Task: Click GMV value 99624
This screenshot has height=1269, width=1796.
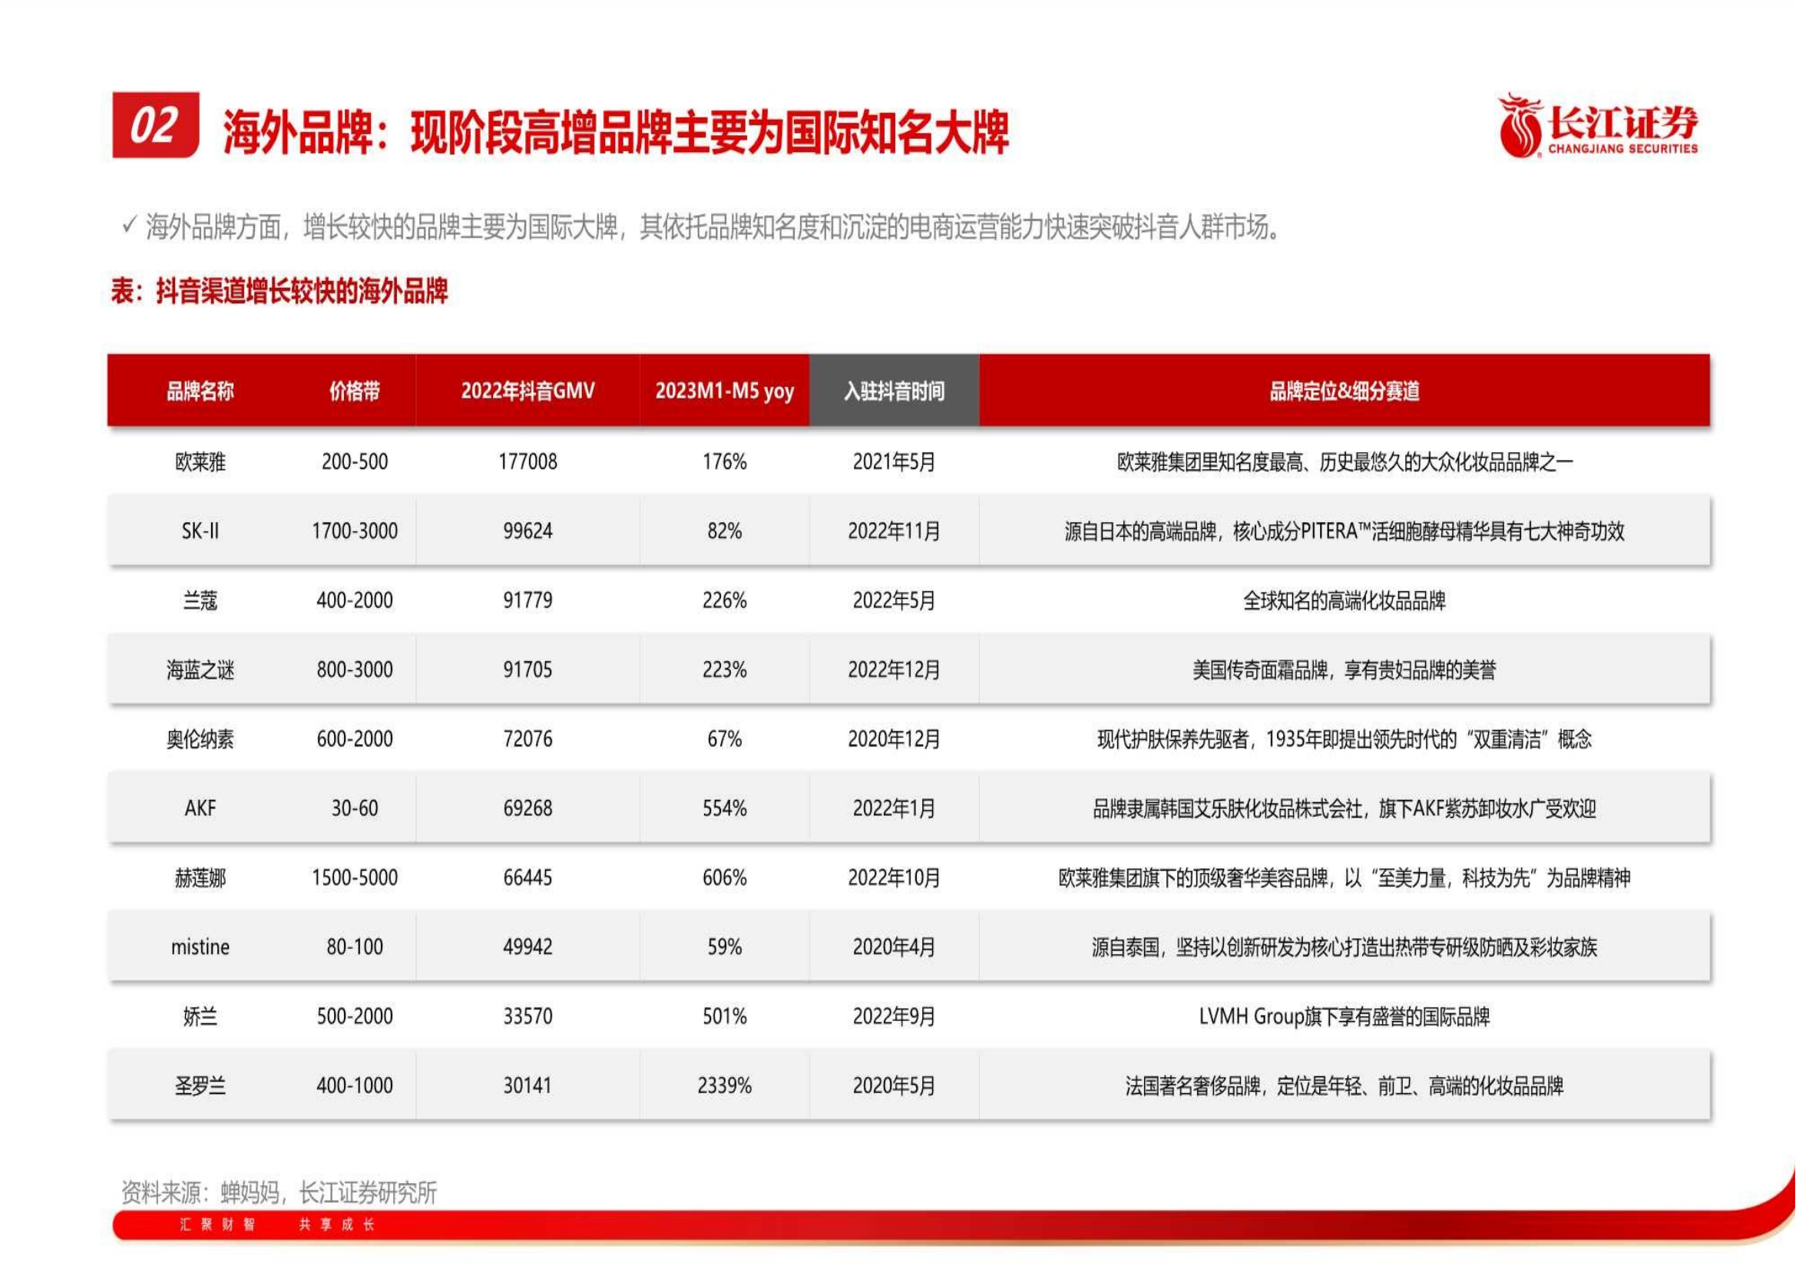Action: [528, 531]
